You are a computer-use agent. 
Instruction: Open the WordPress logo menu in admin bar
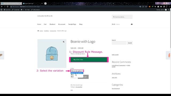point(1,10)
